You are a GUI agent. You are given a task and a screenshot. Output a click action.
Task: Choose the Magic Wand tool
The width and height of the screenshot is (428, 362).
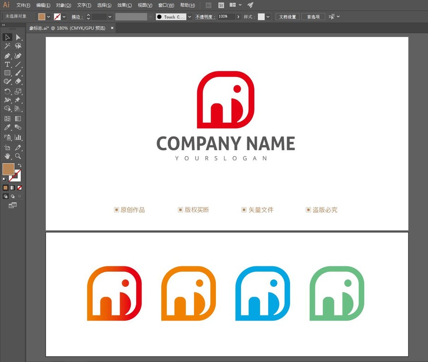point(7,46)
